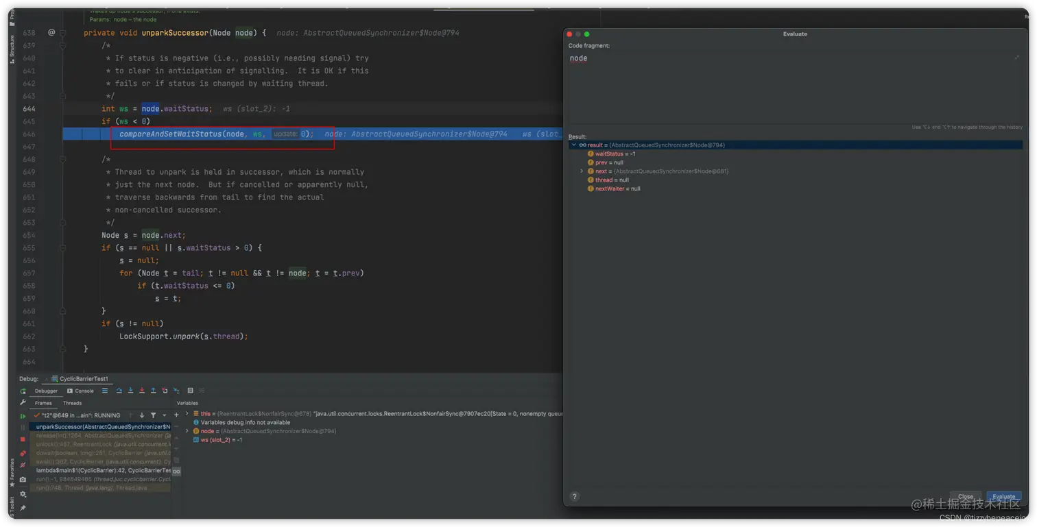The image size is (1037, 527).
Task: Select the unparkSuccessor stack frame
Action: [100, 427]
